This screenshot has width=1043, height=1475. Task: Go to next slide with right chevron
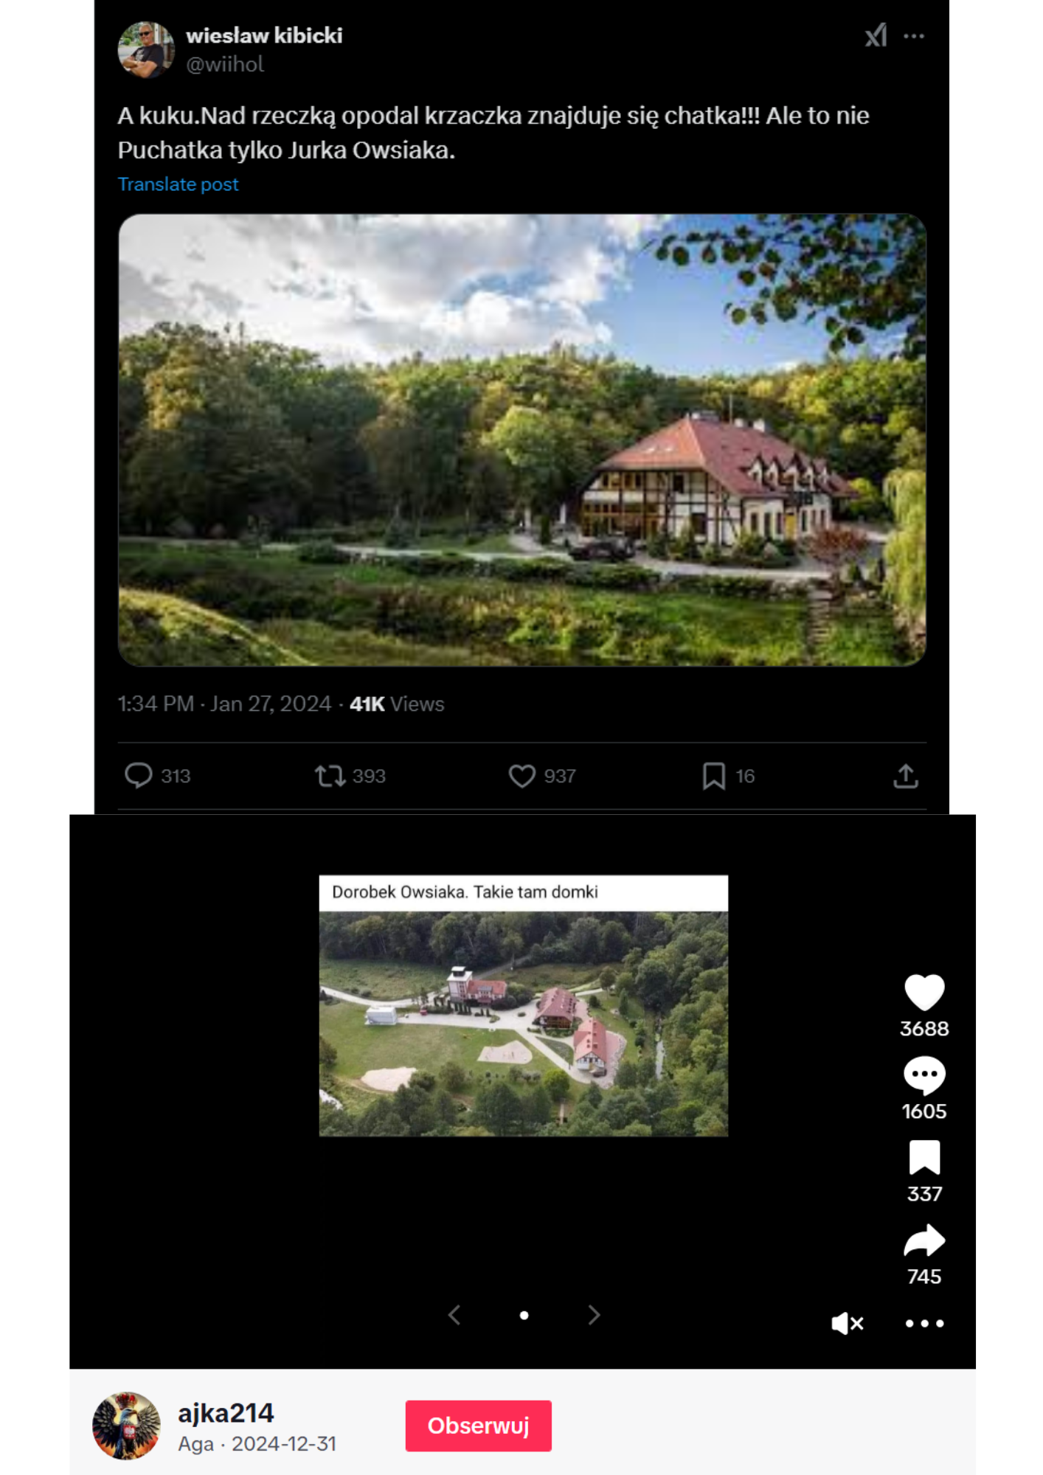point(594,1315)
